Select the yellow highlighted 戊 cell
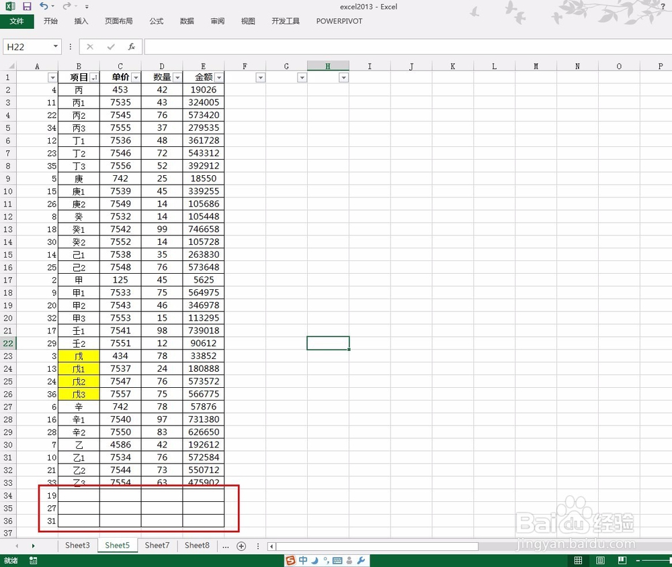672x567 pixels. [79, 356]
